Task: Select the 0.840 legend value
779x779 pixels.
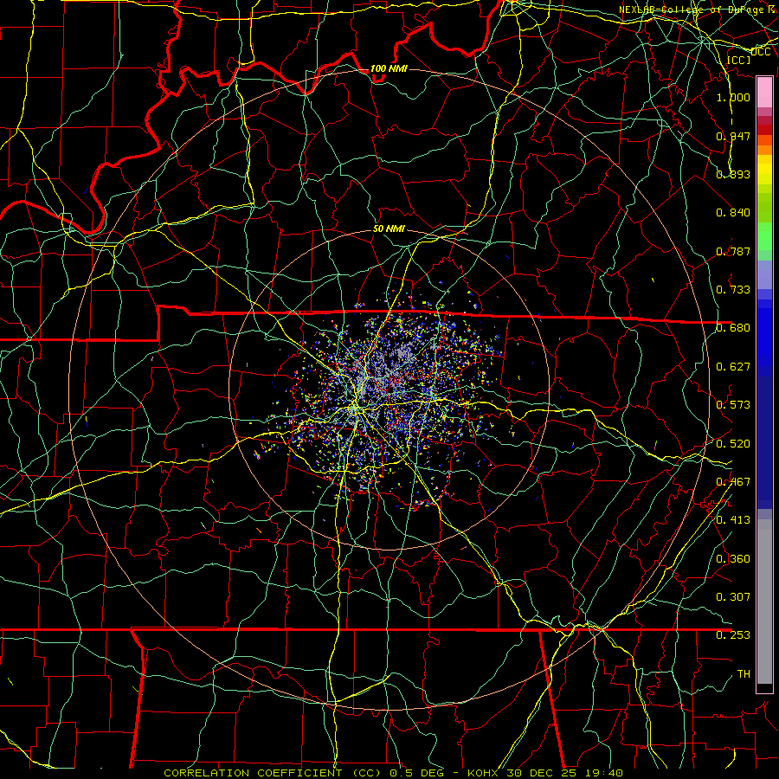Action: 733,213
